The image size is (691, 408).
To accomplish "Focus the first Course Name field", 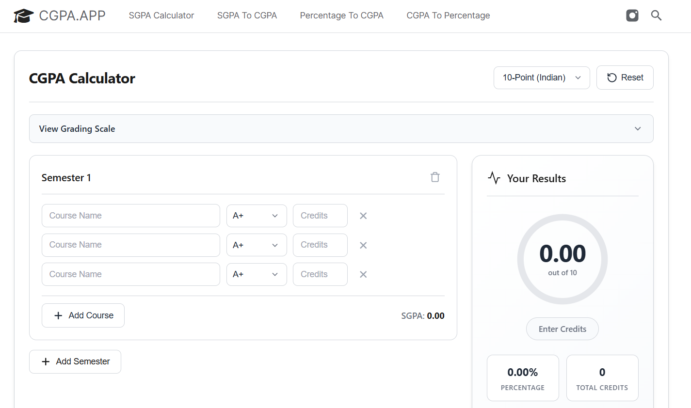I will pyautogui.click(x=130, y=216).
